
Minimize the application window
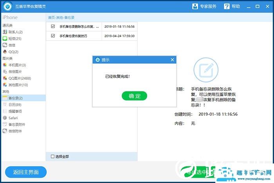click(x=249, y=7)
